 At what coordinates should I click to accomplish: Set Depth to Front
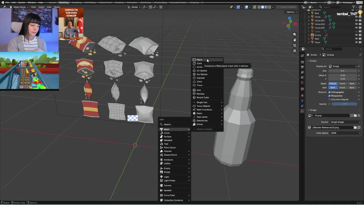(342, 84)
